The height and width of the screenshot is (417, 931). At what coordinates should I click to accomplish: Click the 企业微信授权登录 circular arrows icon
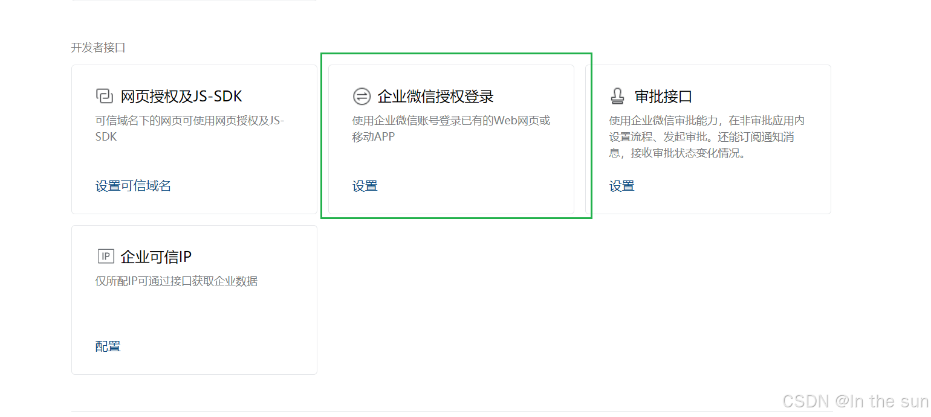click(362, 96)
